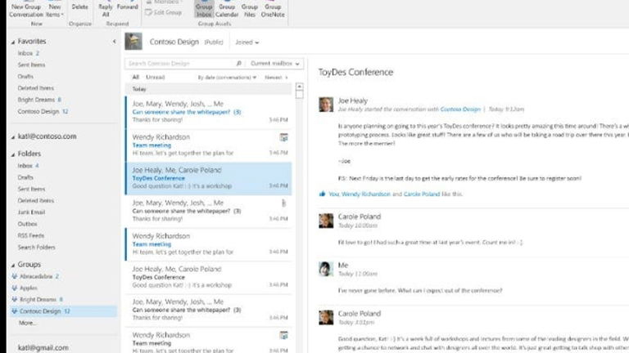Click Edit Group in the ribbon

click(164, 12)
